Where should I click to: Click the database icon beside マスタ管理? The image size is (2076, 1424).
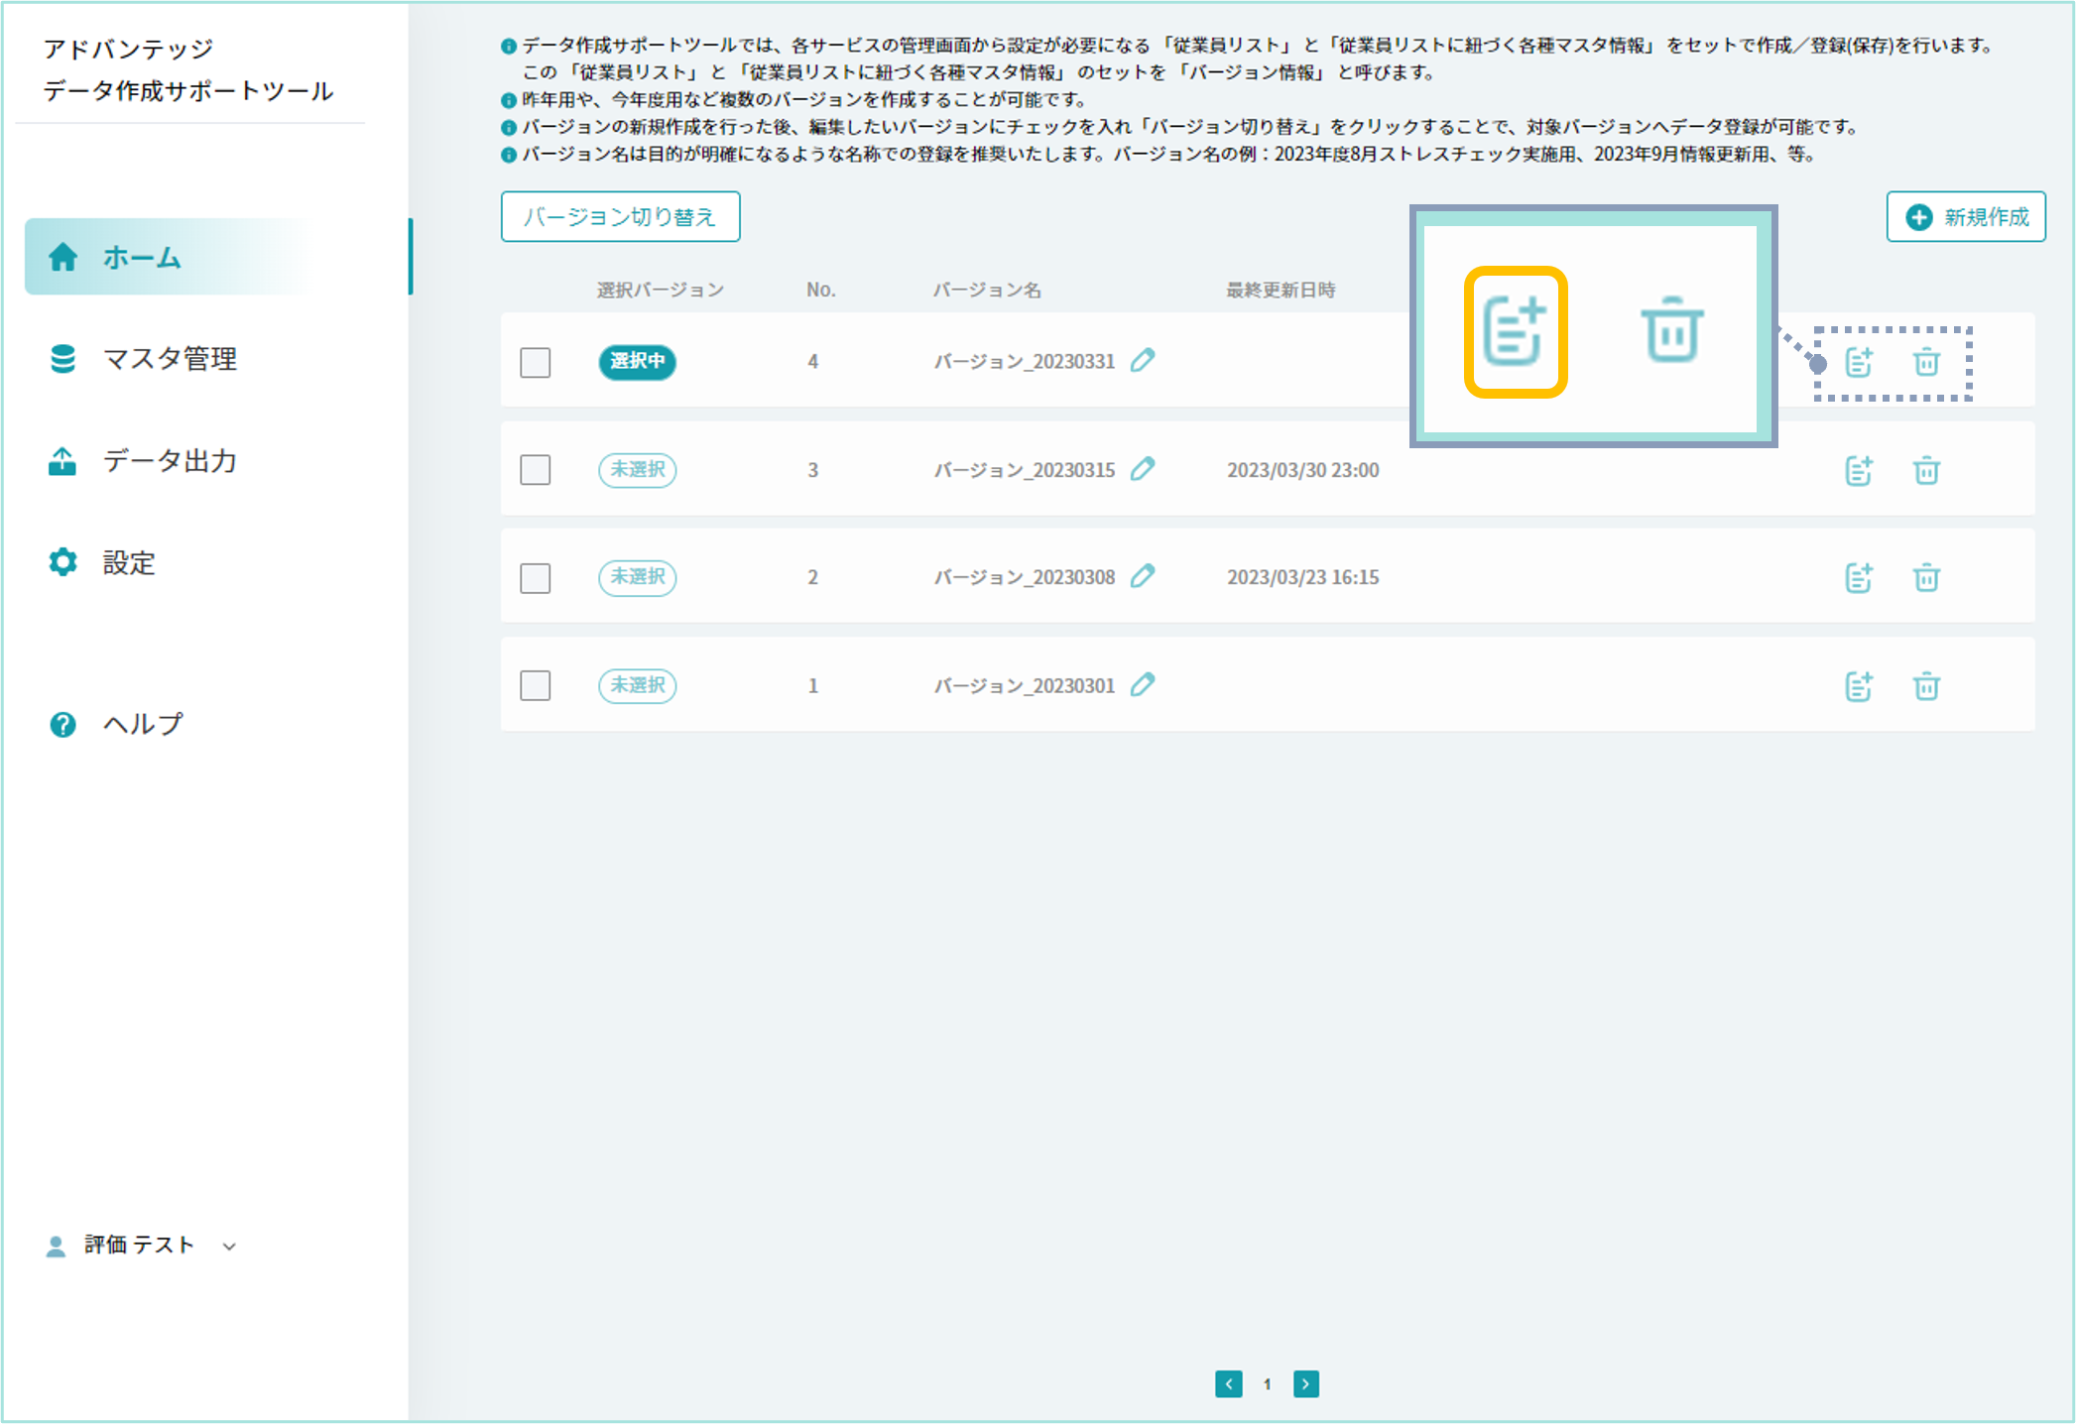[x=62, y=359]
